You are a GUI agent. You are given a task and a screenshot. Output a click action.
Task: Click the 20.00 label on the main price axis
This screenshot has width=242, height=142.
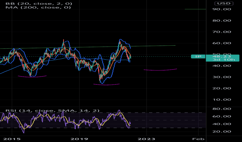click(x=222, y=88)
